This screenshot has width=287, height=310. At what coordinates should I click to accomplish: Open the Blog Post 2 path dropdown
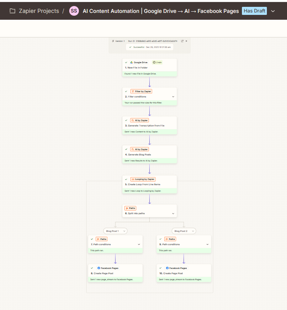pyautogui.click(x=184, y=231)
